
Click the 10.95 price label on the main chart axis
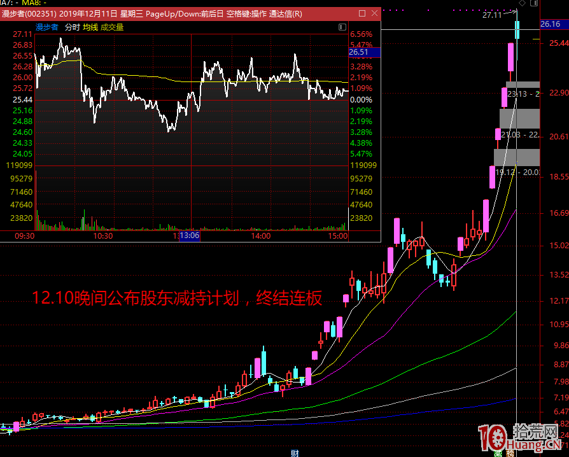pyautogui.click(x=559, y=324)
